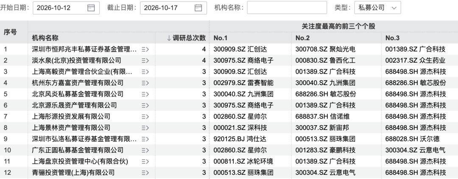Click stock 300708.SZ 聚灿光电
Screen dimensions: 458x179
(x=325, y=50)
